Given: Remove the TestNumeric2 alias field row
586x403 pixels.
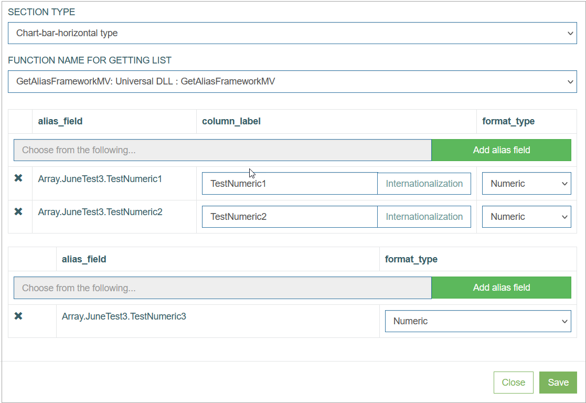Looking at the screenshot, I should [18, 211].
